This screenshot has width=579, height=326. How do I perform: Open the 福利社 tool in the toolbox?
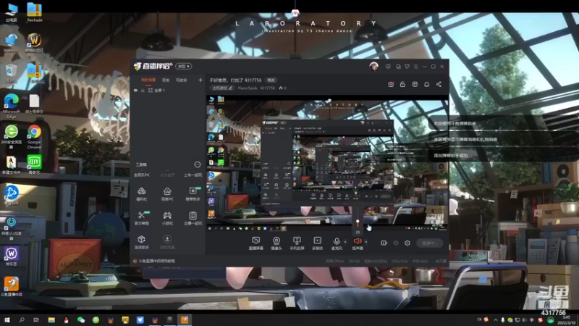click(x=141, y=193)
